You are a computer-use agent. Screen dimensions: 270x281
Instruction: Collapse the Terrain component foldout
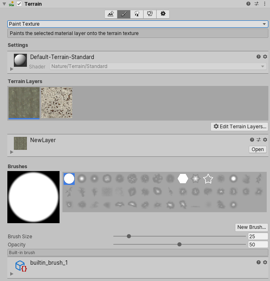click(4, 4)
